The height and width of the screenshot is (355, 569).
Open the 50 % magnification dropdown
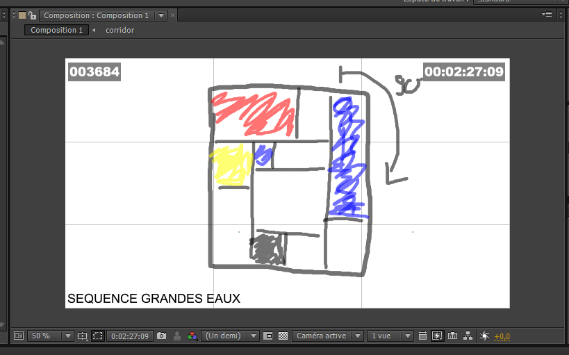coord(50,336)
